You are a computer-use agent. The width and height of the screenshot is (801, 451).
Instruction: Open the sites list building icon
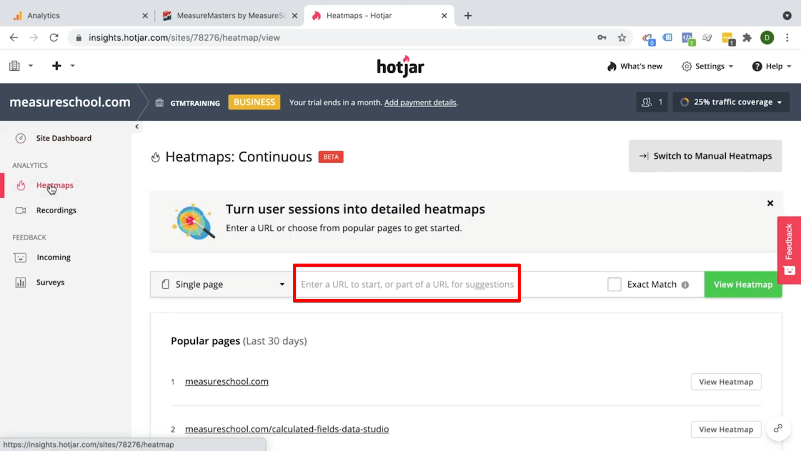click(x=15, y=66)
